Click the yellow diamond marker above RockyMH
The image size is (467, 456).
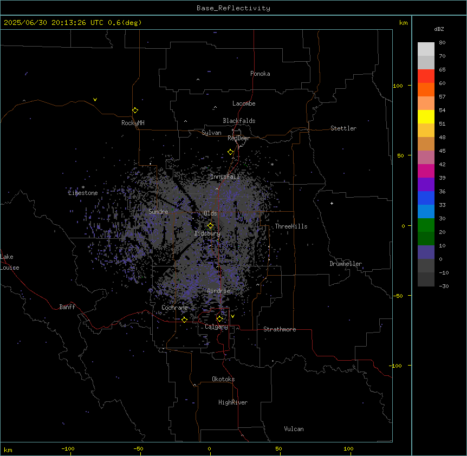click(135, 110)
